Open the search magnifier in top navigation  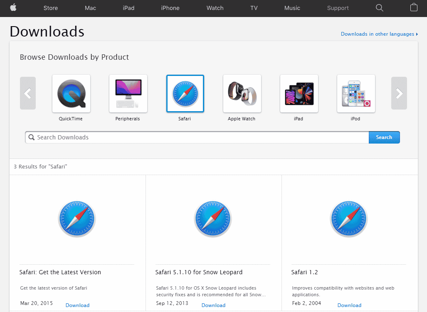tap(379, 8)
